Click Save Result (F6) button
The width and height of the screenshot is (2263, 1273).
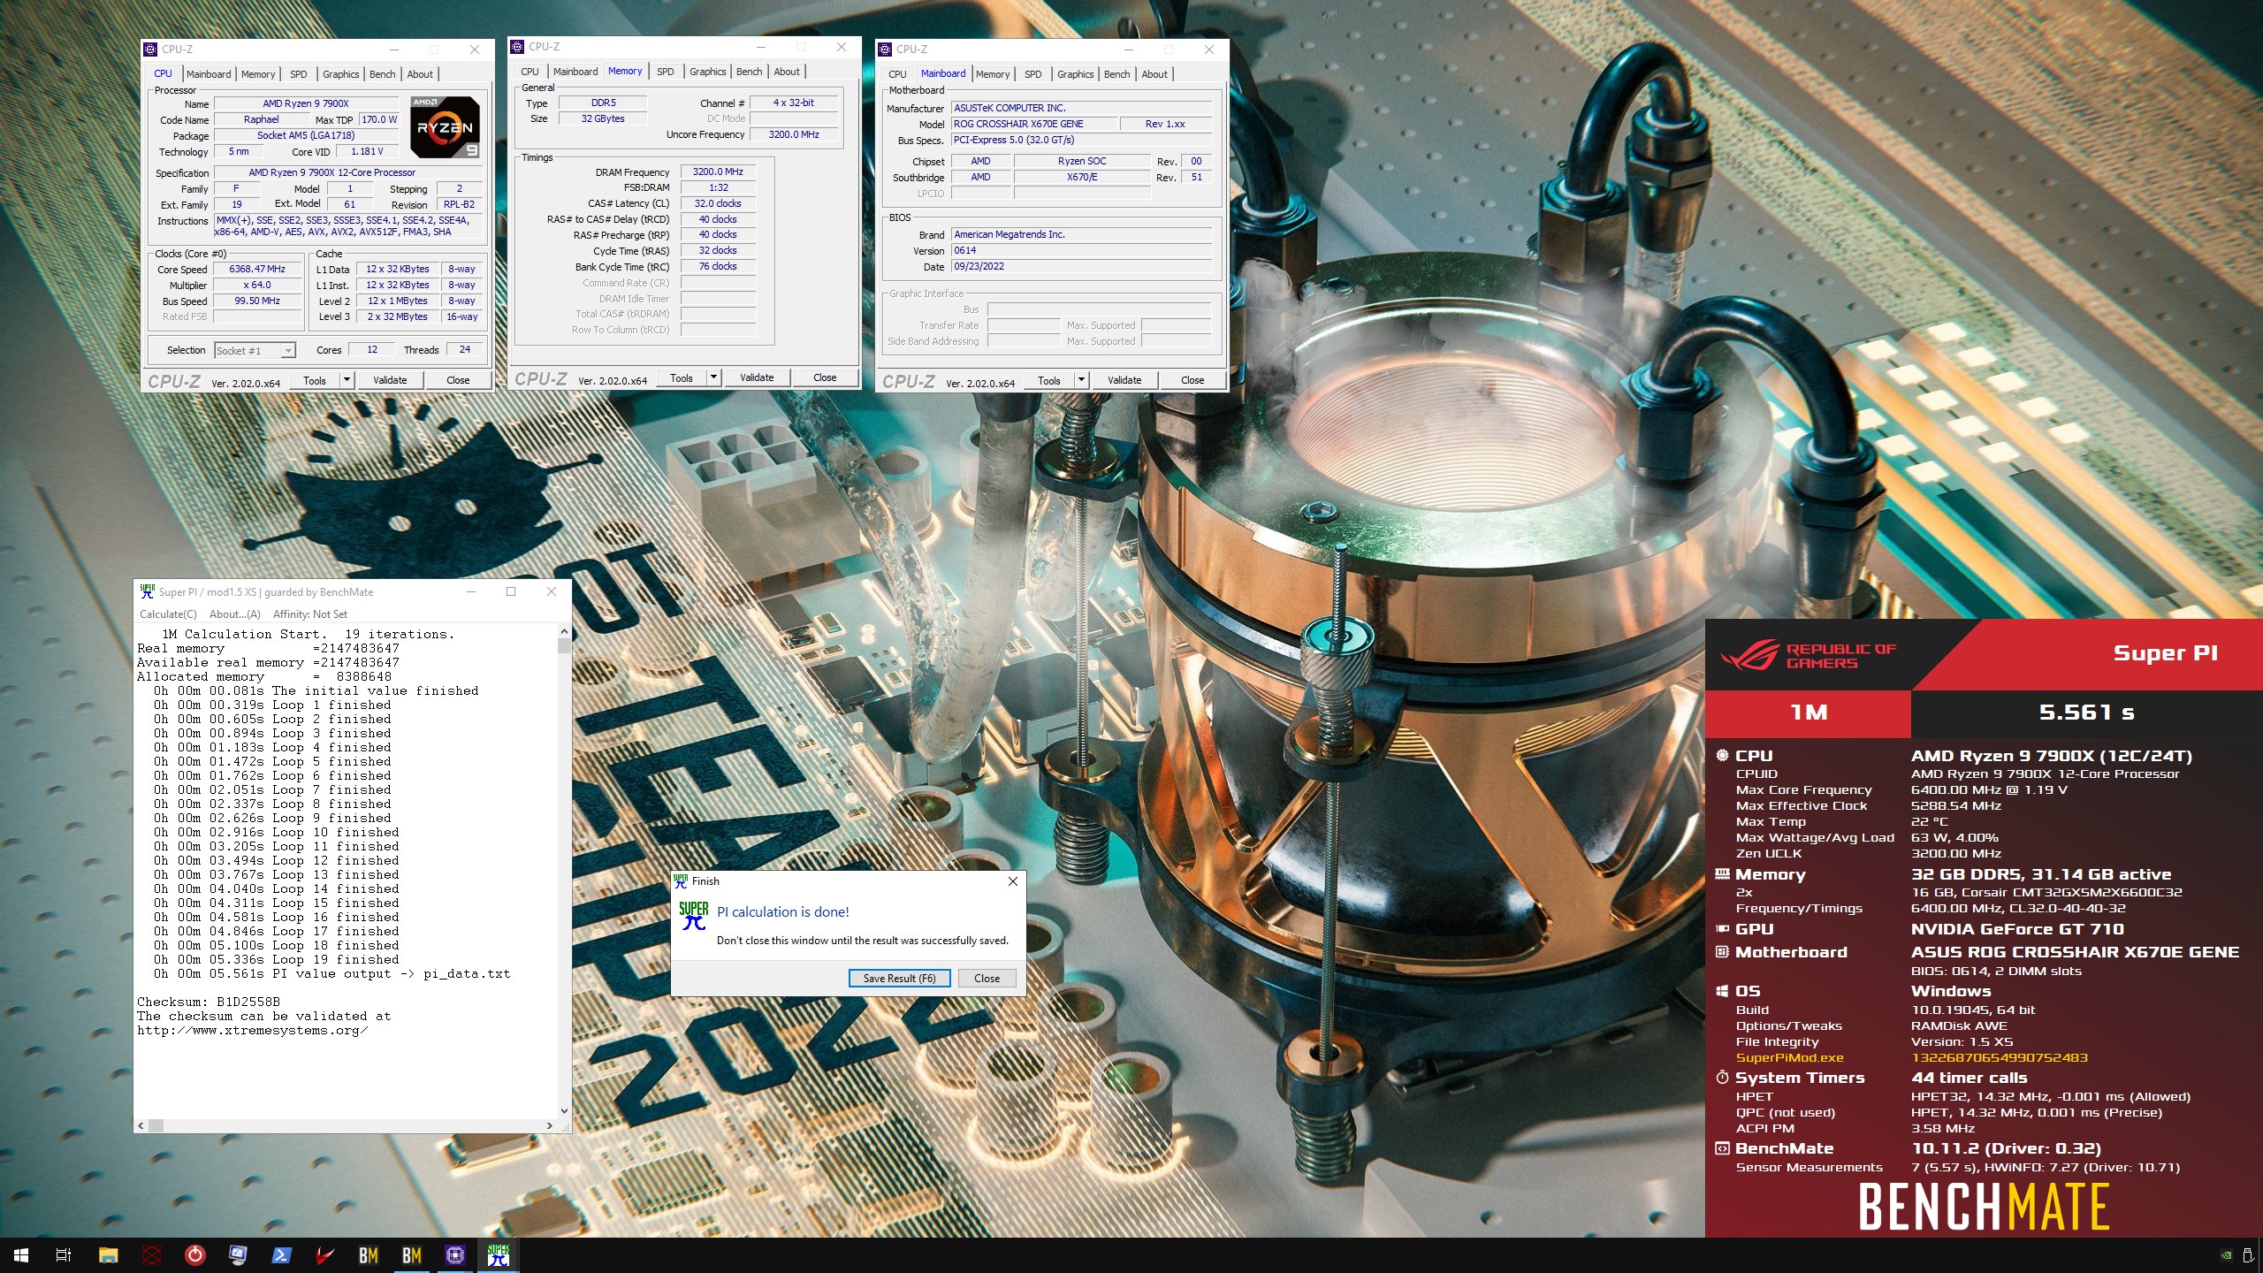899,978
